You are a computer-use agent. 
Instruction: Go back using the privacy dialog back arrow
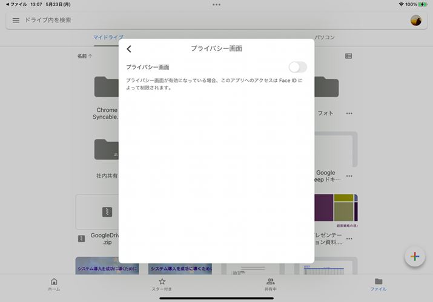pos(129,49)
